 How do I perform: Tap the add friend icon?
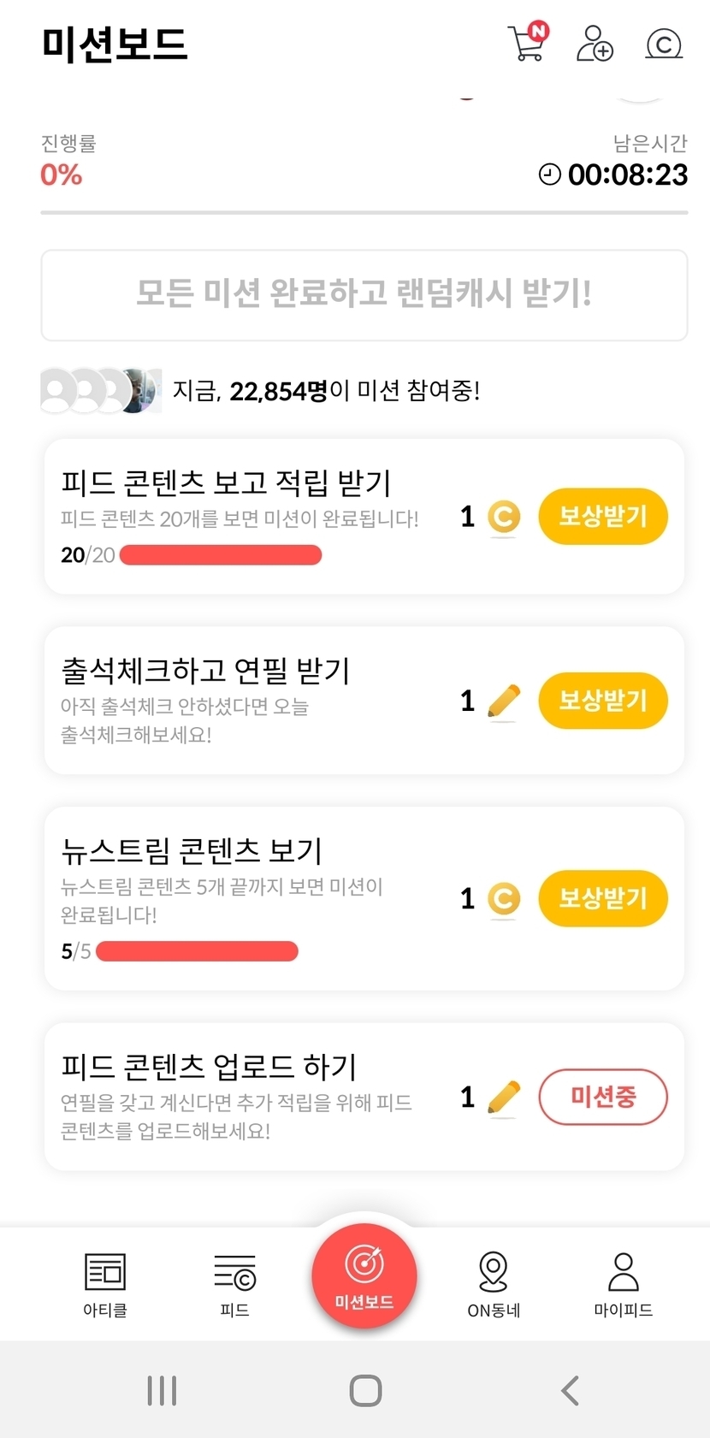click(x=595, y=43)
